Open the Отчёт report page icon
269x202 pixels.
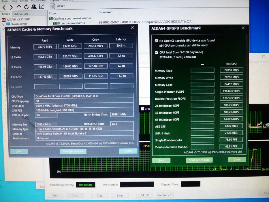[x=52, y=6]
